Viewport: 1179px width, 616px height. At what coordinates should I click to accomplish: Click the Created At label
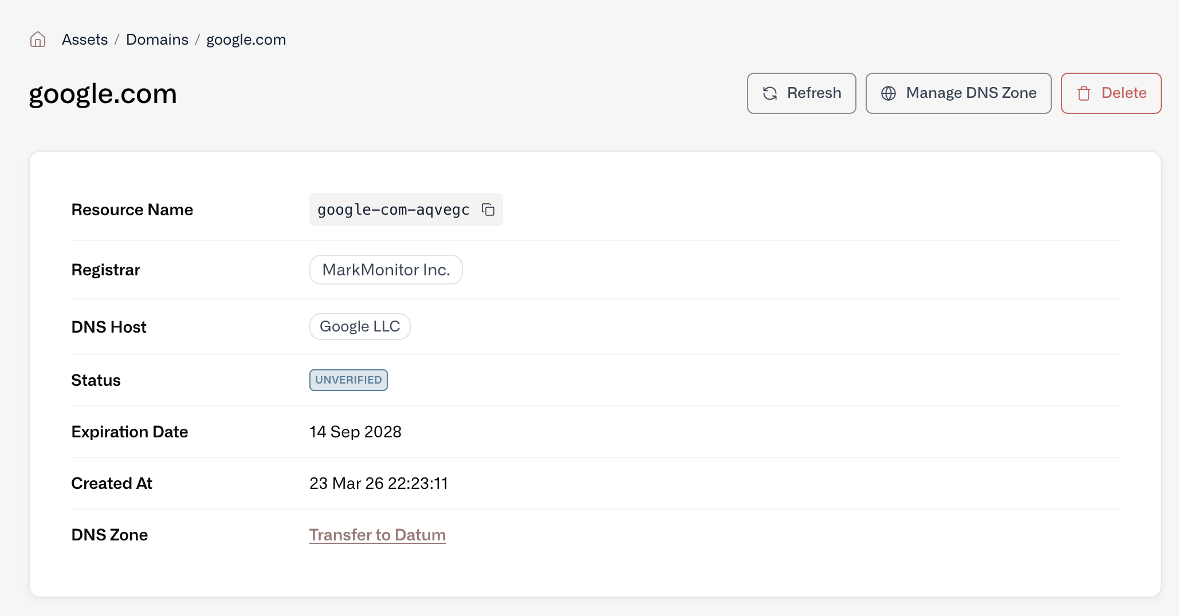coord(112,483)
